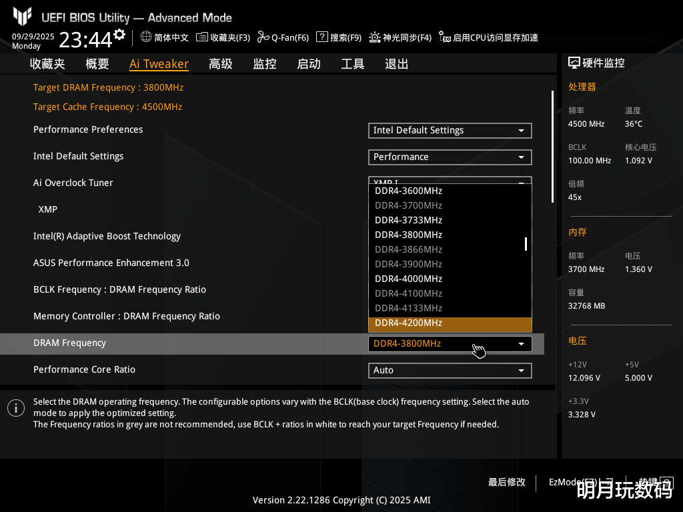Click the settings gear next to the clock
The image size is (683, 512).
[119, 35]
